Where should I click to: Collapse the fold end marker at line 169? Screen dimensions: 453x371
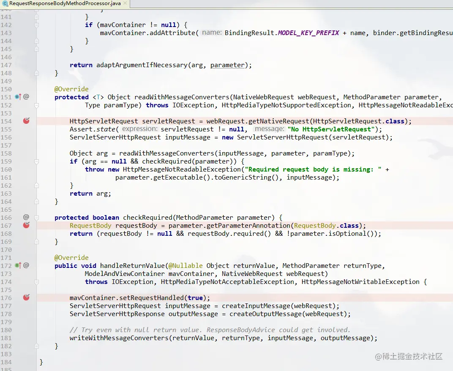pyautogui.click(x=36, y=242)
